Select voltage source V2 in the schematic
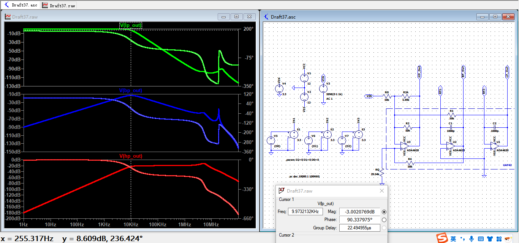519x243 pixels. point(304,97)
